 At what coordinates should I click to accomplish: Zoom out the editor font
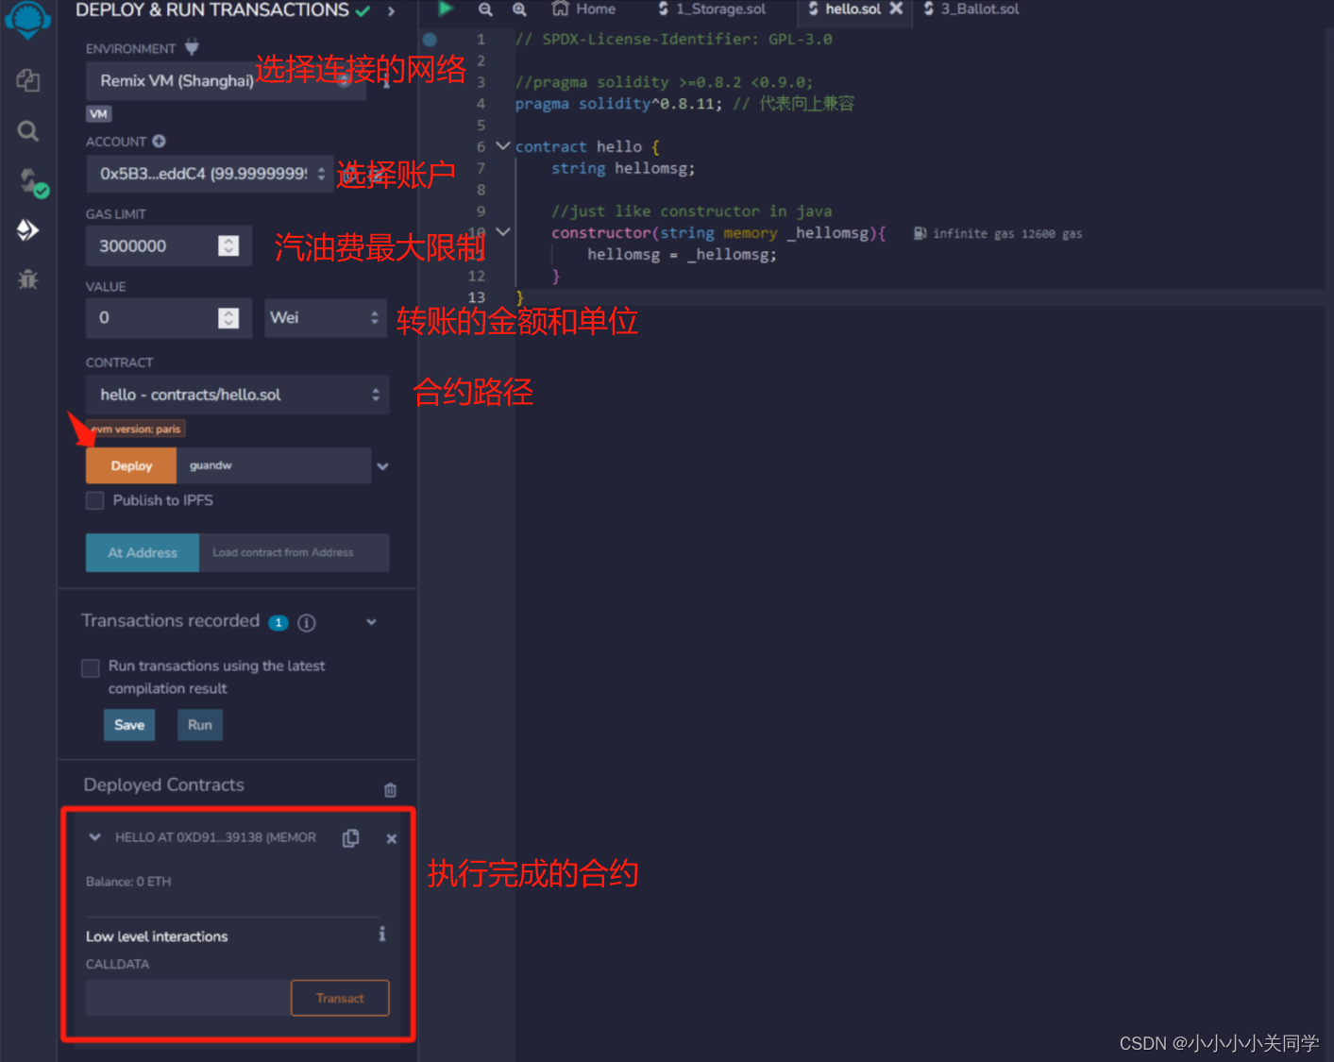tap(485, 9)
